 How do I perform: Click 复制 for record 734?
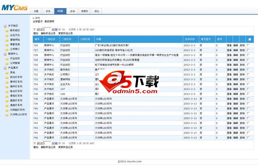click(242, 84)
